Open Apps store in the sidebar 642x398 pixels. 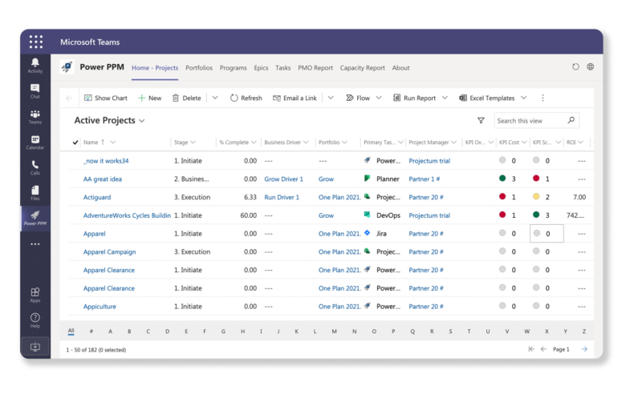point(35,295)
